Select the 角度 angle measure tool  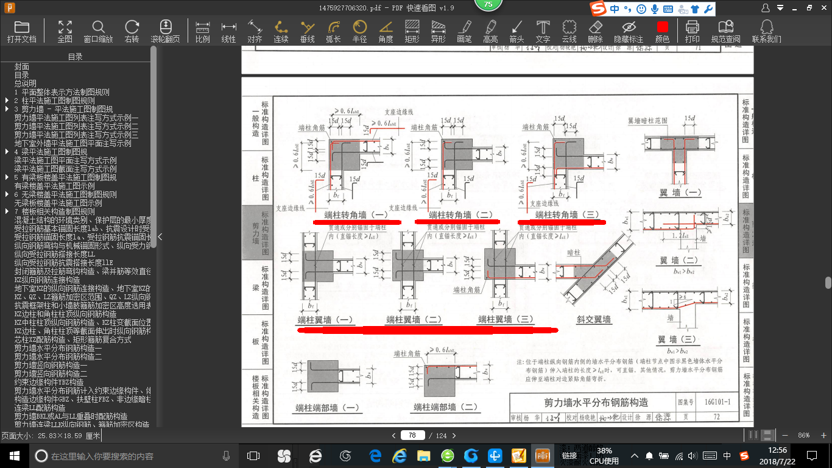pos(386,31)
